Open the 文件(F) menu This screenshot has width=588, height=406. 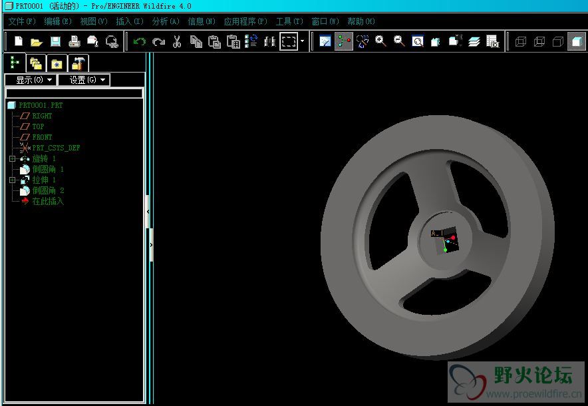coord(22,21)
